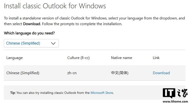The height and width of the screenshot is (105, 191).
Task: Click the www.ithome.com watermark text
Action: coord(175,101)
